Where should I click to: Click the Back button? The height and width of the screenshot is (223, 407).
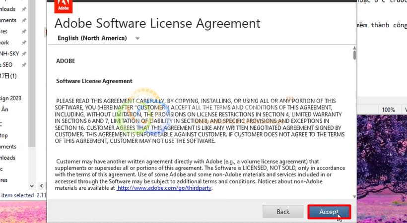coord(283,212)
